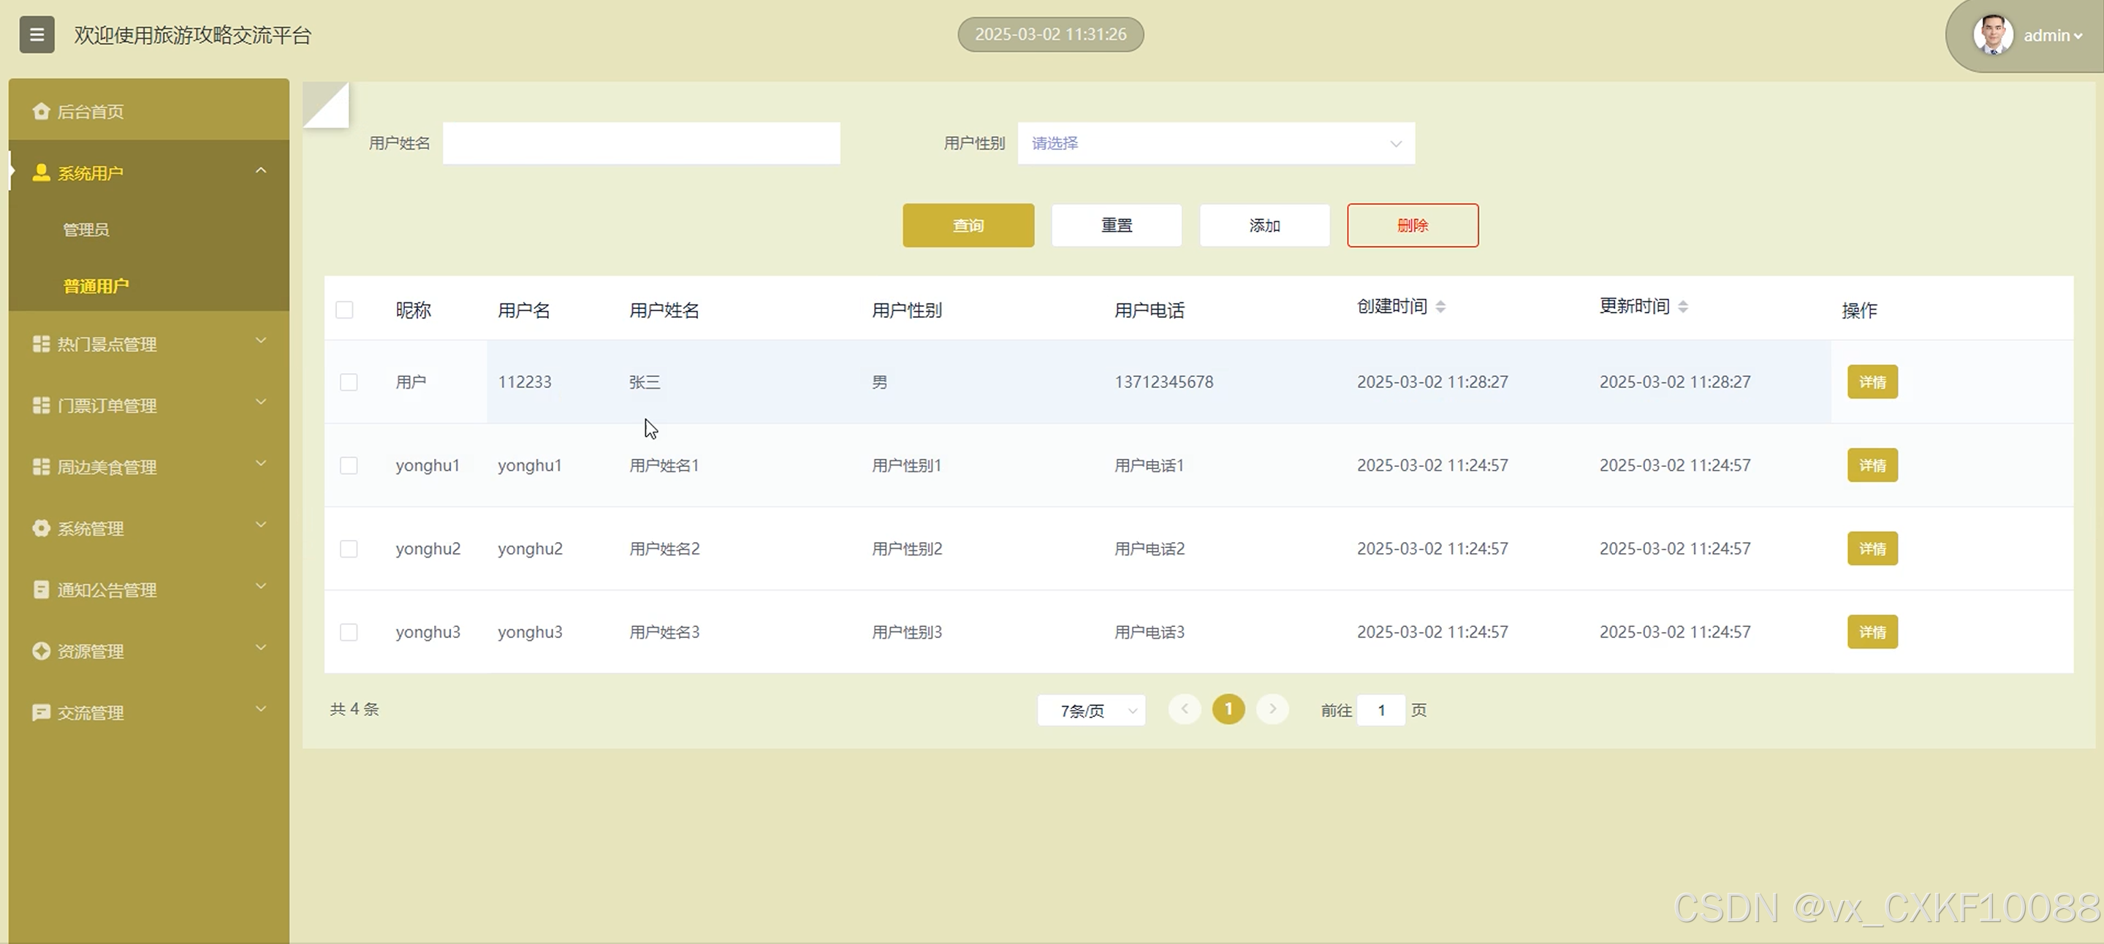
Task: Click the 通知公告管理 document icon
Action: [41, 590]
